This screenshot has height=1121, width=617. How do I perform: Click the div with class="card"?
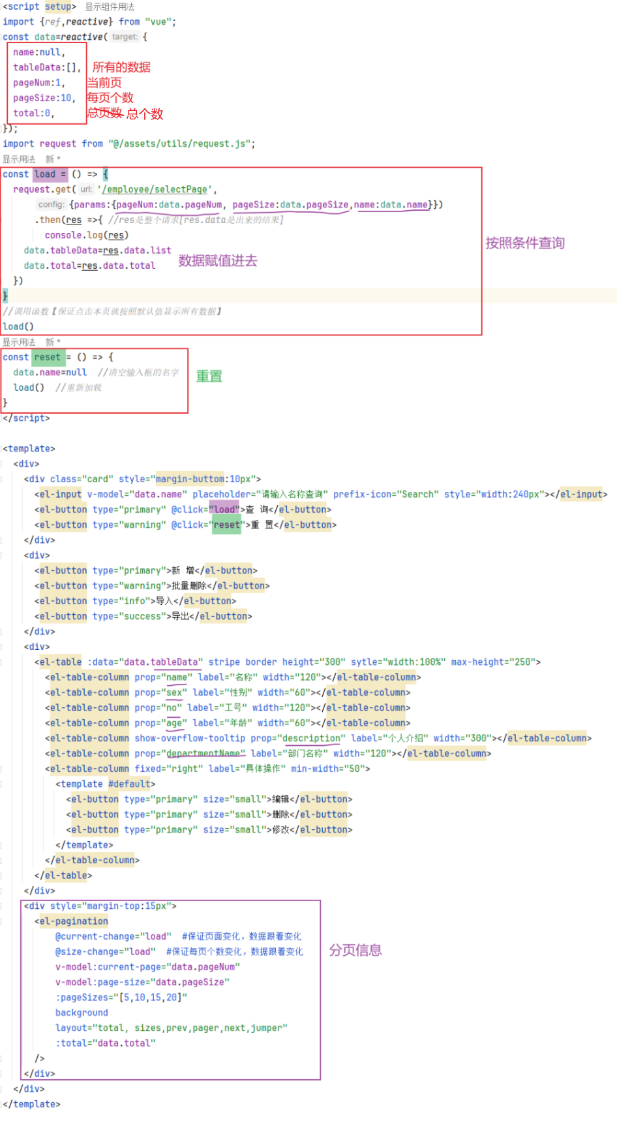click(143, 479)
